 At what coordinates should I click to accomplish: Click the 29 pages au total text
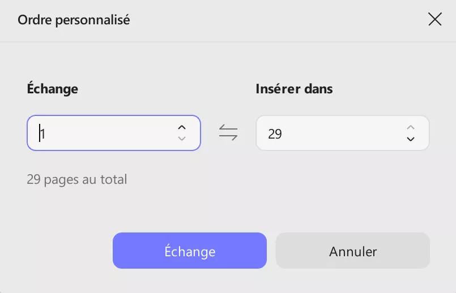point(77,180)
